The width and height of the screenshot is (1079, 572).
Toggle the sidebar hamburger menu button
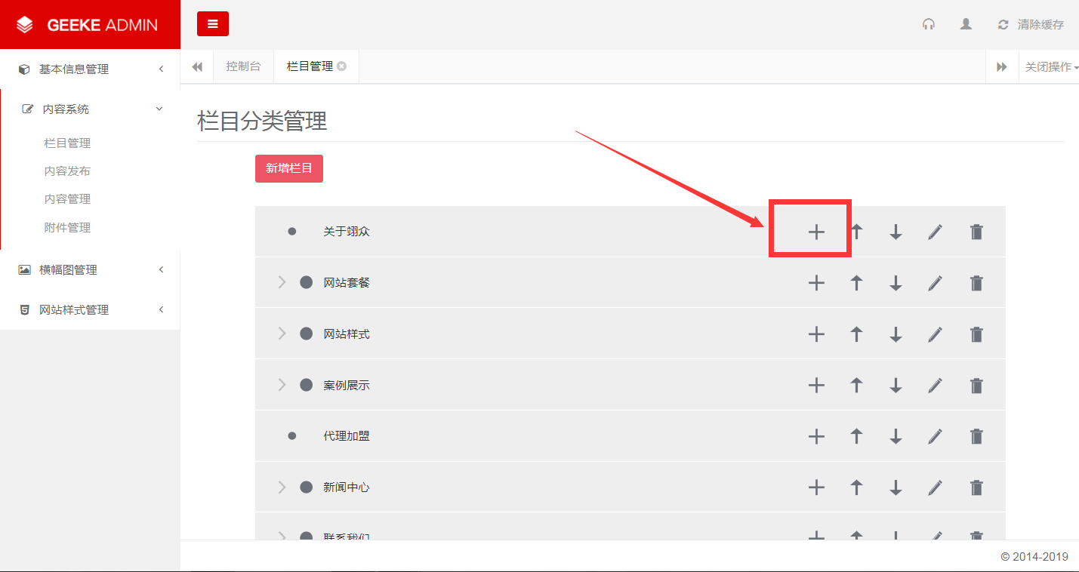(x=212, y=24)
